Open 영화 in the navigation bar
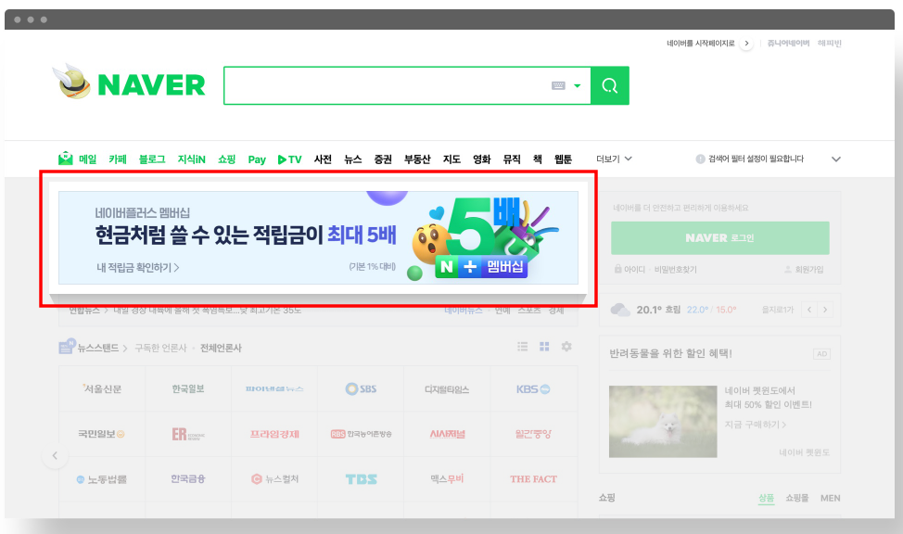Image resolution: width=903 pixels, height=534 pixels. 481,159
